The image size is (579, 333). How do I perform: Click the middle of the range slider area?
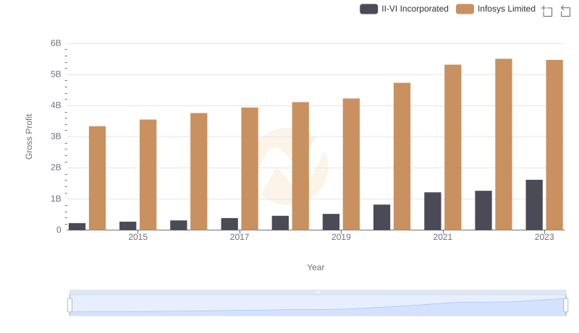point(318,306)
